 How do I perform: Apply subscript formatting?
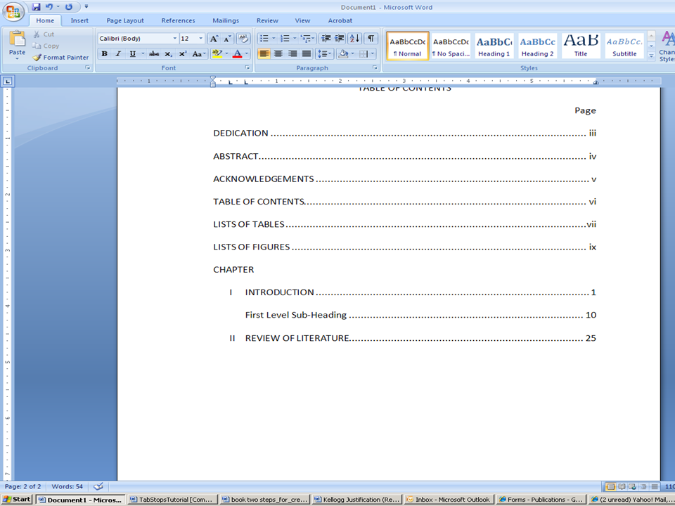pos(168,54)
